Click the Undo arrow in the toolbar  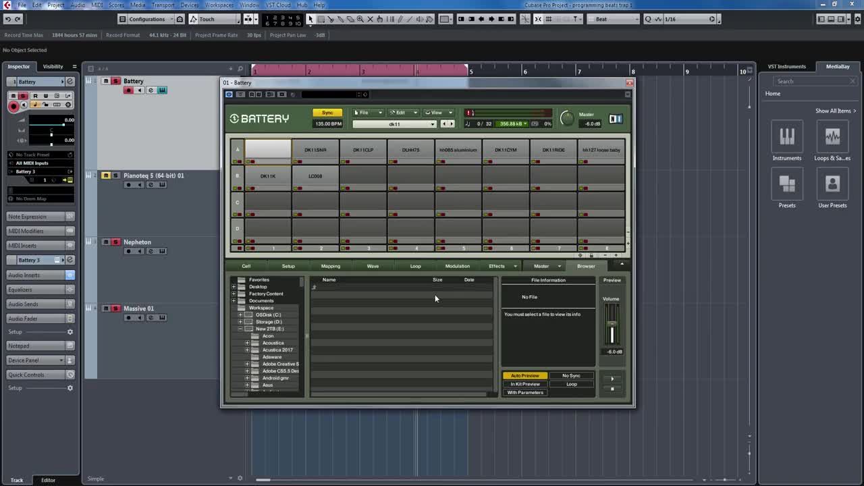click(8, 19)
